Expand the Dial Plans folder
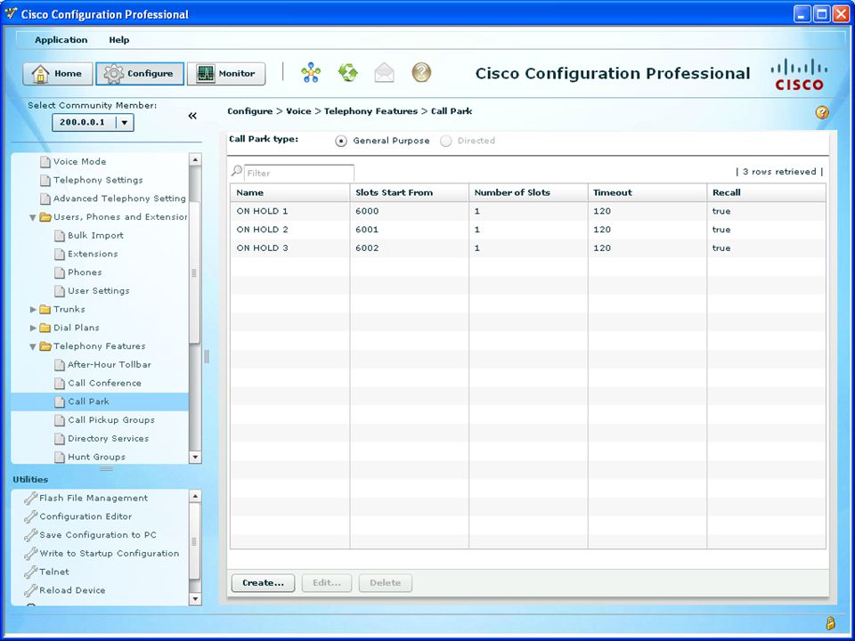855x641 pixels. click(33, 329)
